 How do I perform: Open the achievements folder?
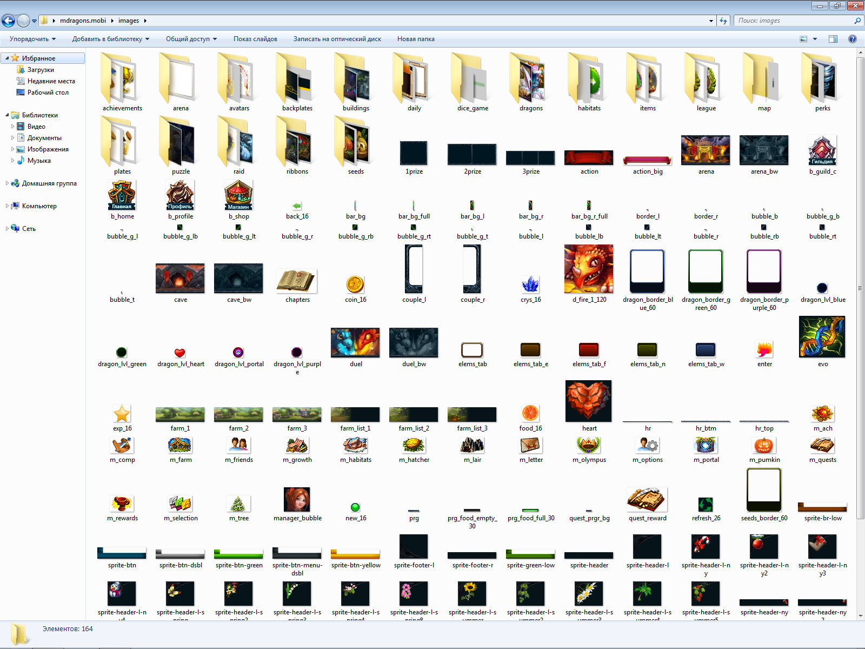[122, 81]
